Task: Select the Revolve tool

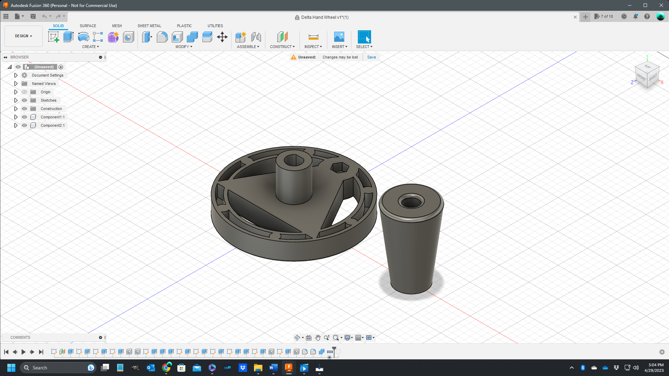Action: point(83,37)
